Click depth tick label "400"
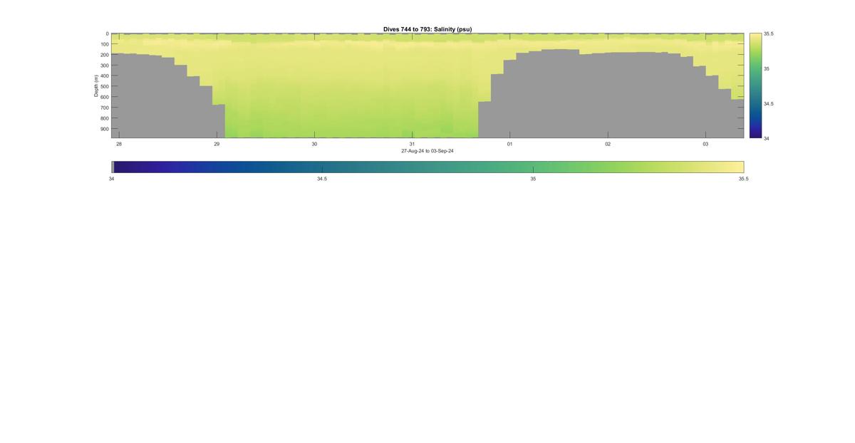 pyautogui.click(x=104, y=76)
